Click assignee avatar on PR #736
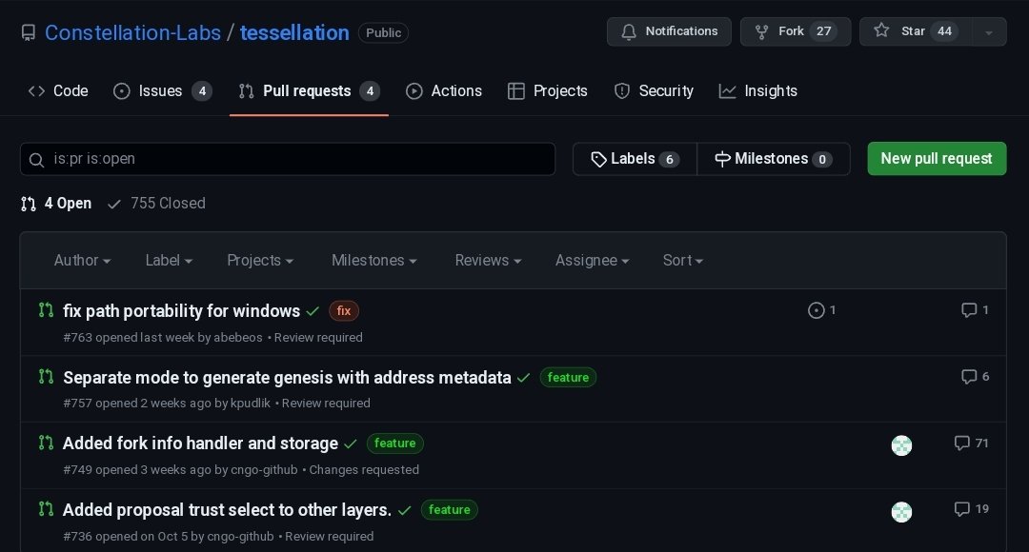The width and height of the screenshot is (1029, 552). click(x=901, y=511)
